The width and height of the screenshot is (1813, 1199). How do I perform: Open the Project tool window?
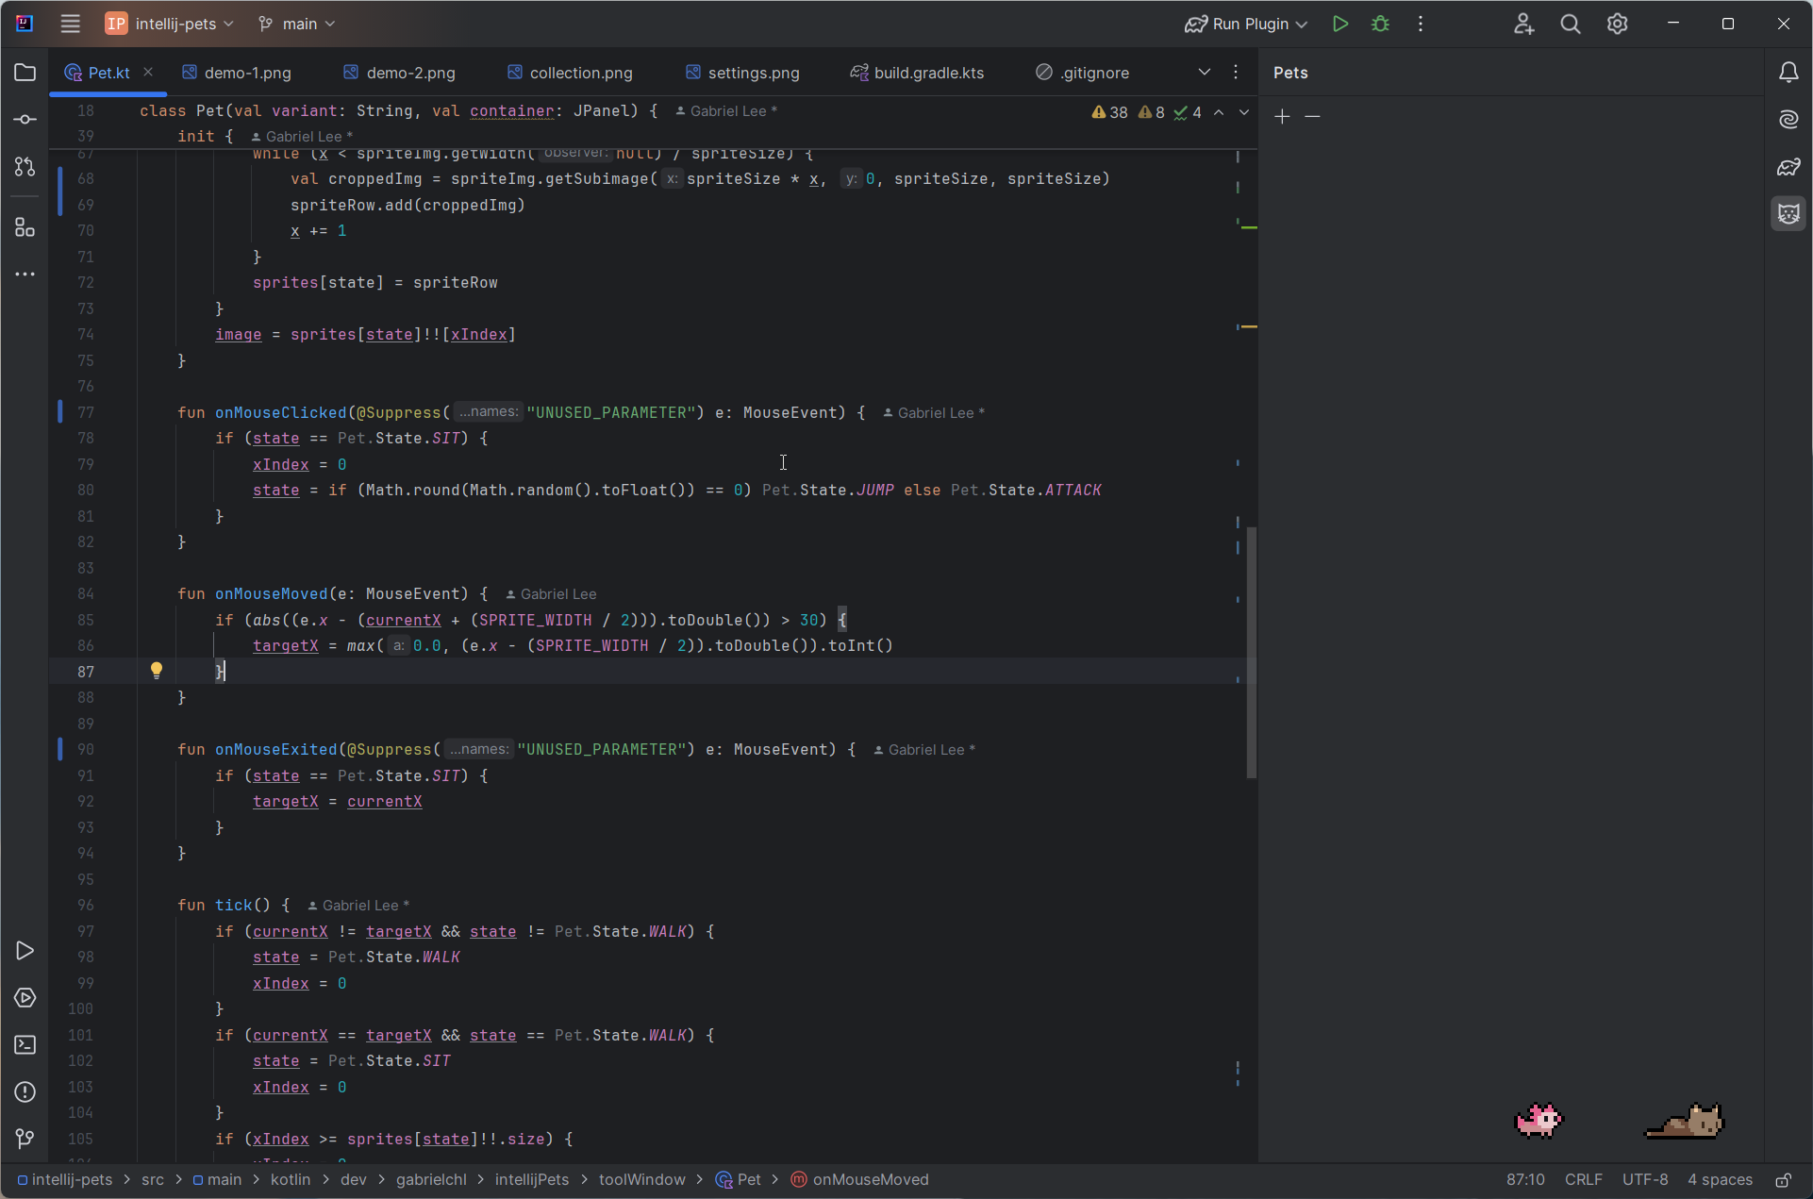click(x=25, y=73)
